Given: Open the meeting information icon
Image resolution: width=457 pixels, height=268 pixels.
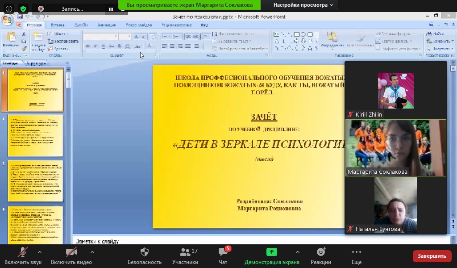Looking at the screenshot, I should [9, 8].
